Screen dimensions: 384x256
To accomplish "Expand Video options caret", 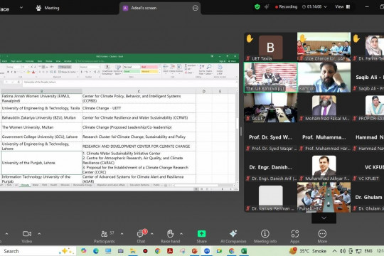I will tap(39, 234).
